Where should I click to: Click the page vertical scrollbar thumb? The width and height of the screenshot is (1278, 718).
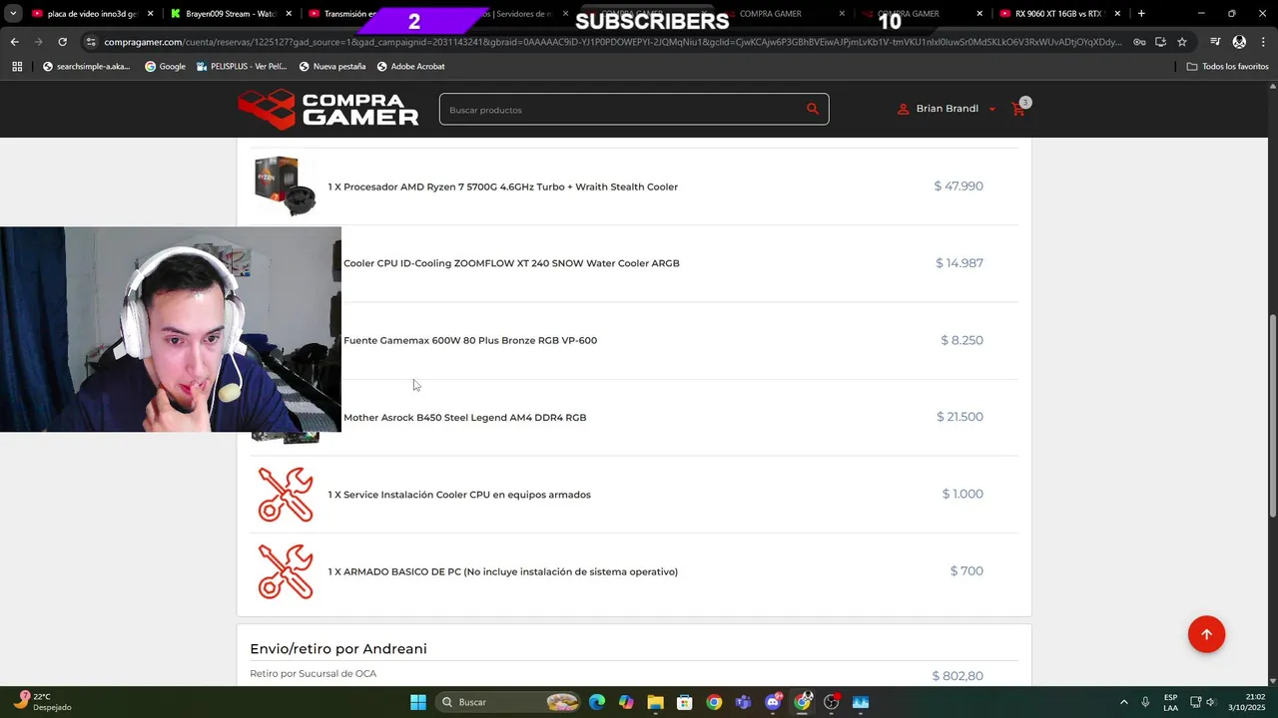coord(1272,415)
